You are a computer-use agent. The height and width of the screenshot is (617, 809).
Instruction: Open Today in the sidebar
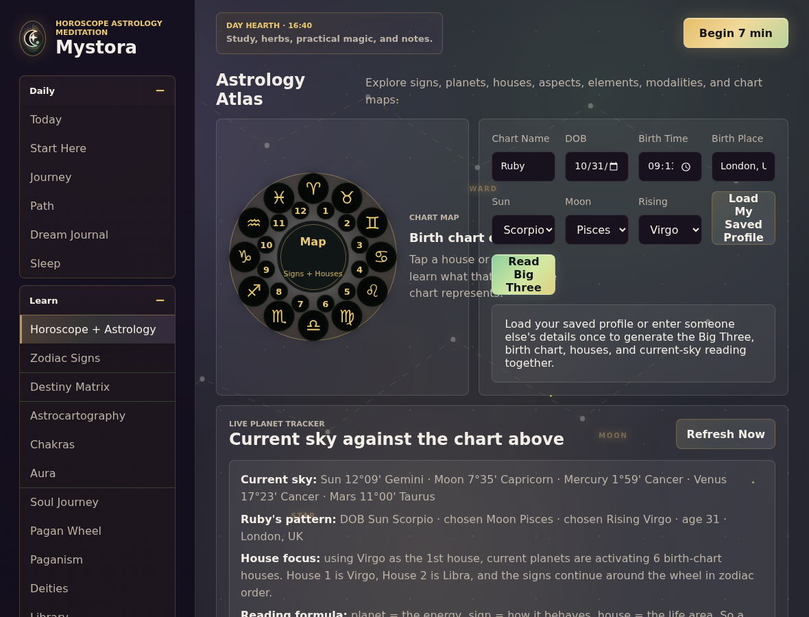click(97, 119)
